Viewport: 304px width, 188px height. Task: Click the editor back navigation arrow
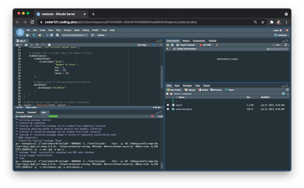[x=17, y=45]
